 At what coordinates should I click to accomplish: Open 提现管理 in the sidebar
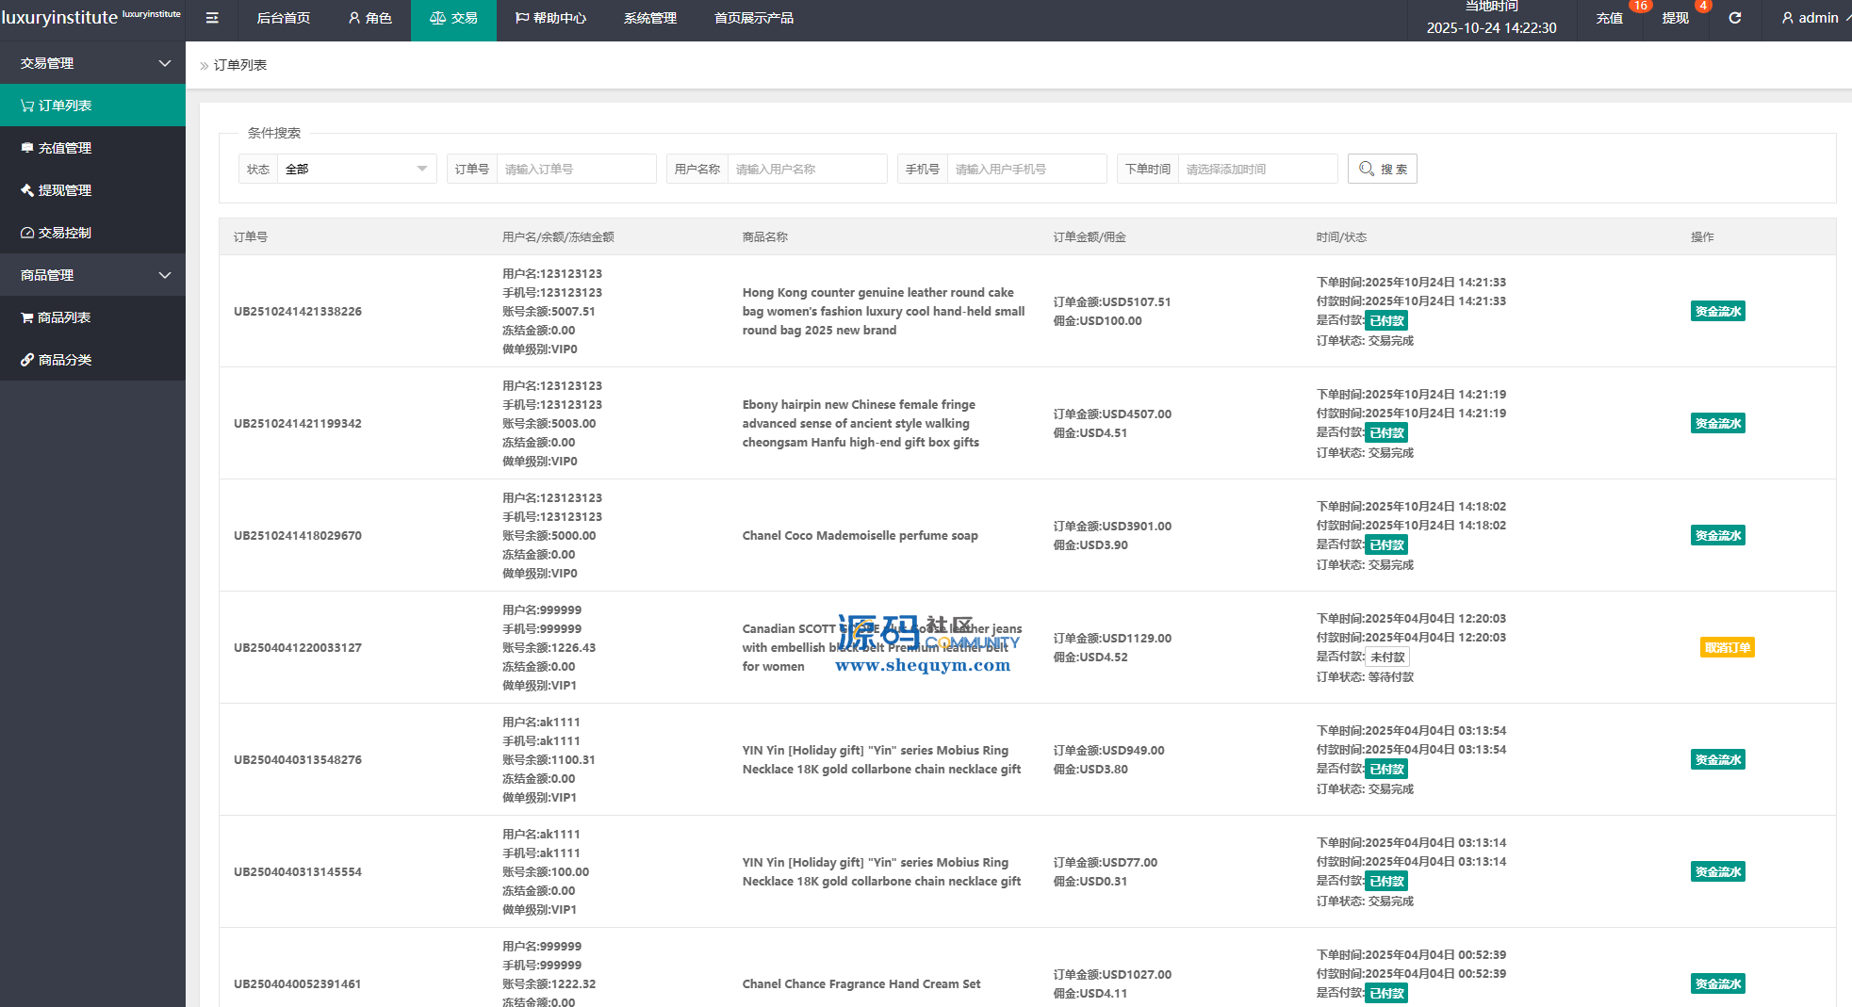point(64,190)
